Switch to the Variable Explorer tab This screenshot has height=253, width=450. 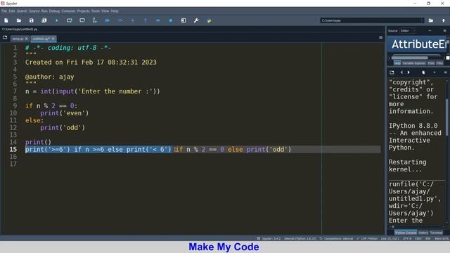[x=414, y=63]
